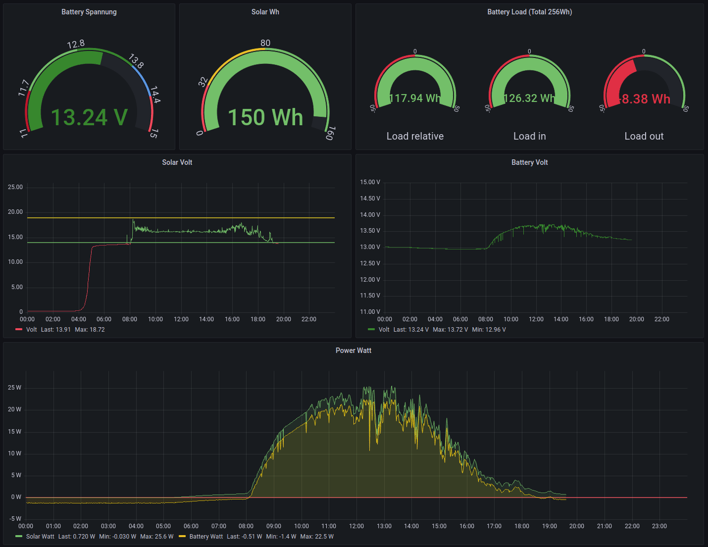Open the Solar Volt panel title menu

coord(177,162)
